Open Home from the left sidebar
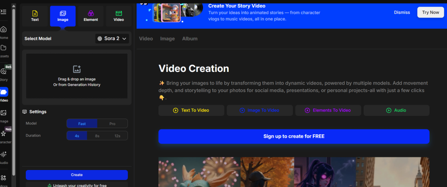 click(x=3, y=30)
